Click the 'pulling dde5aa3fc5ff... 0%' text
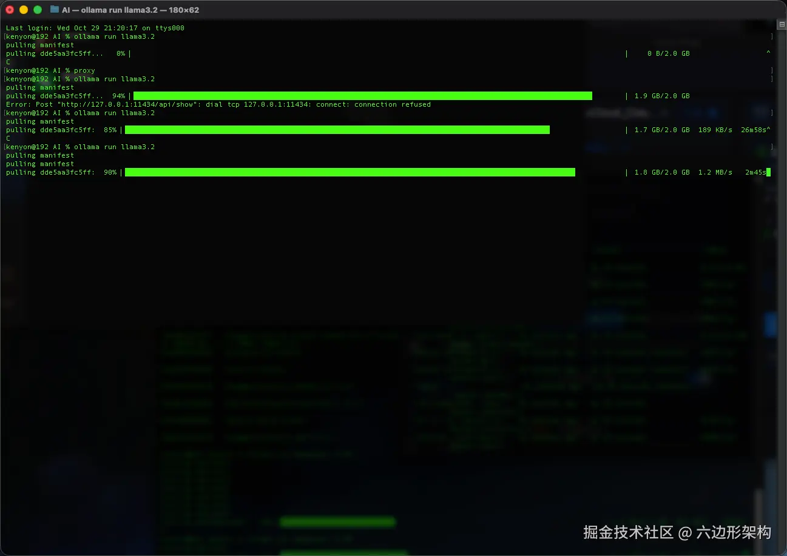The height and width of the screenshot is (556, 787). [x=66, y=53]
